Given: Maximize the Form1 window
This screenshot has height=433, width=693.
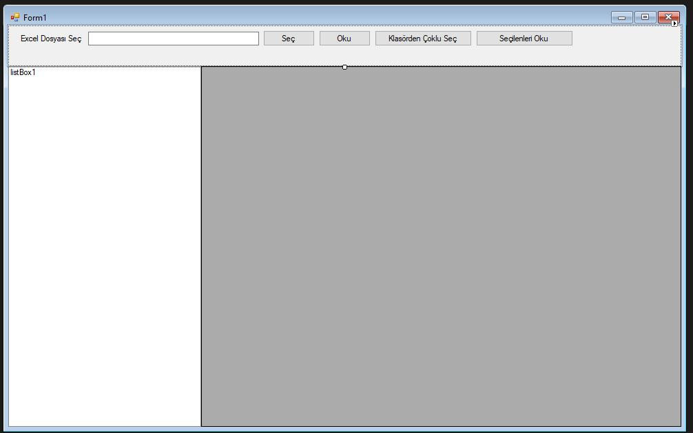Looking at the screenshot, I should (x=644, y=16).
